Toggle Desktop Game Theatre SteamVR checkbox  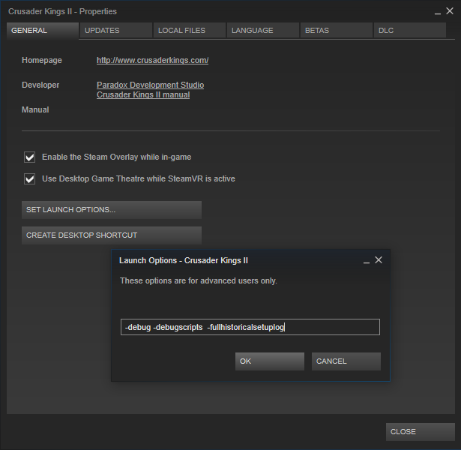coord(30,178)
